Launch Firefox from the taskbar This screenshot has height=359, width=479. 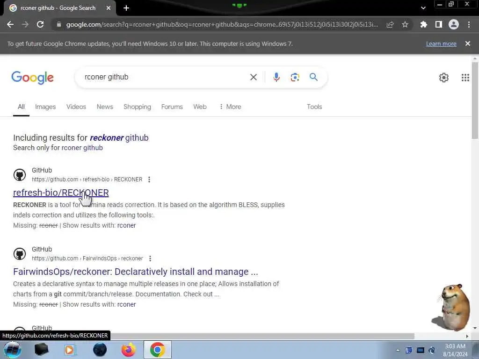tap(129, 350)
